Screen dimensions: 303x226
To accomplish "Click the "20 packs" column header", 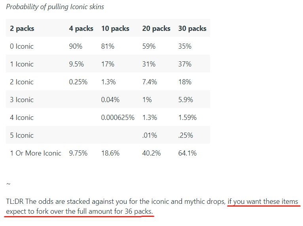I will [x=156, y=28].
